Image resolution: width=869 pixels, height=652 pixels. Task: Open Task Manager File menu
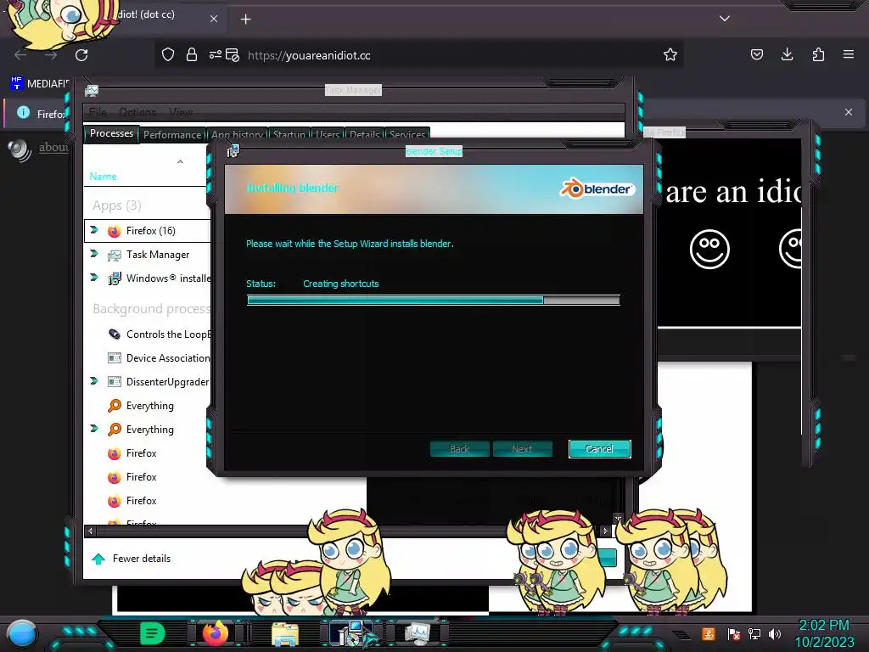pos(98,112)
